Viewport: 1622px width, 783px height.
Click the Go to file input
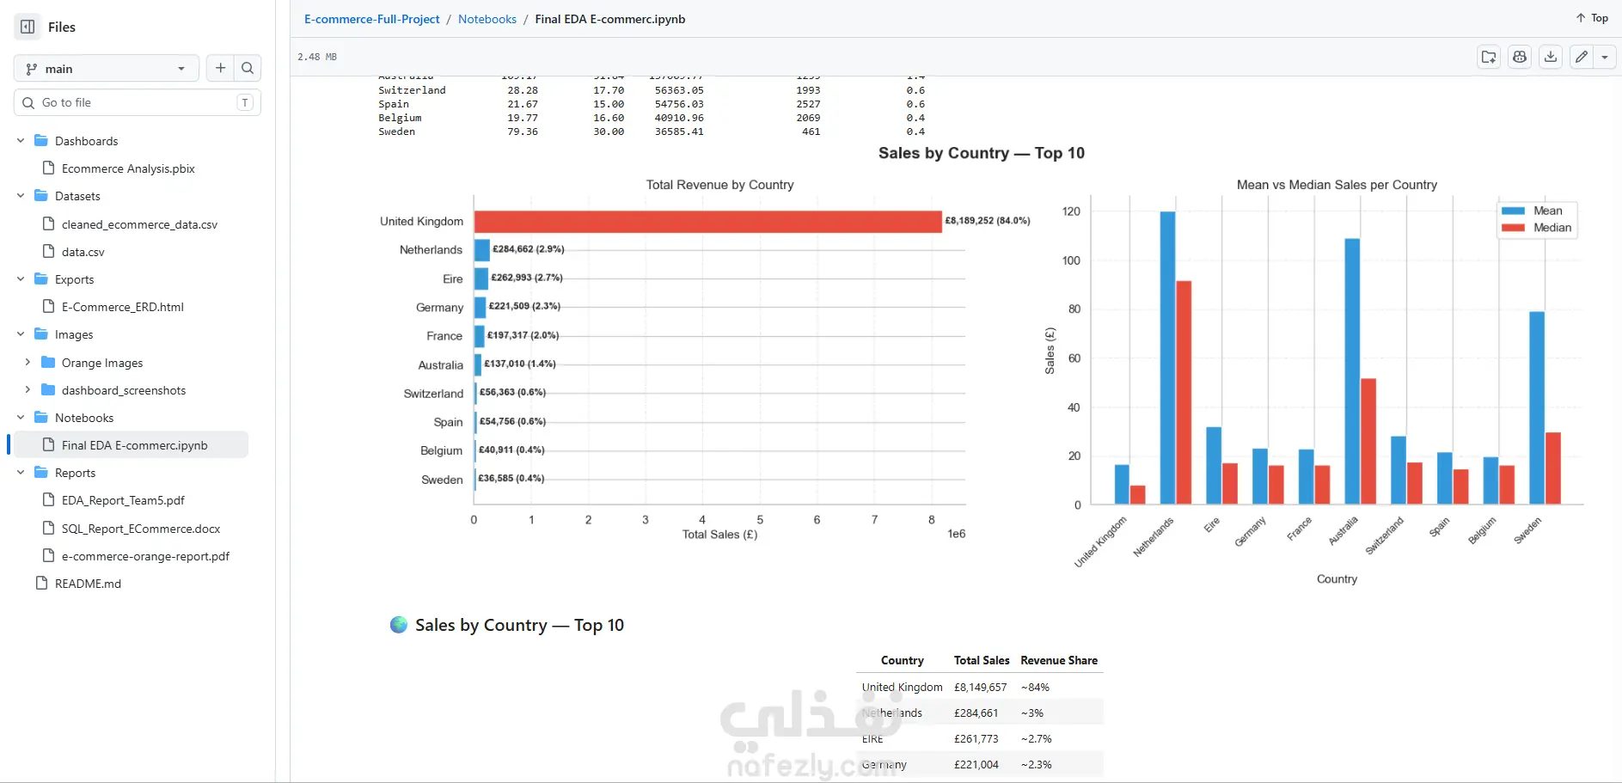pyautogui.click(x=138, y=102)
